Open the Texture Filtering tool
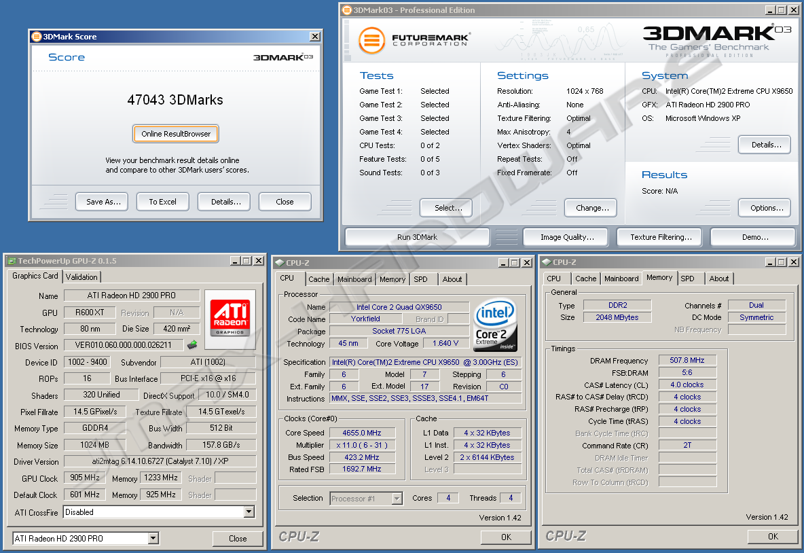 (659, 237)
